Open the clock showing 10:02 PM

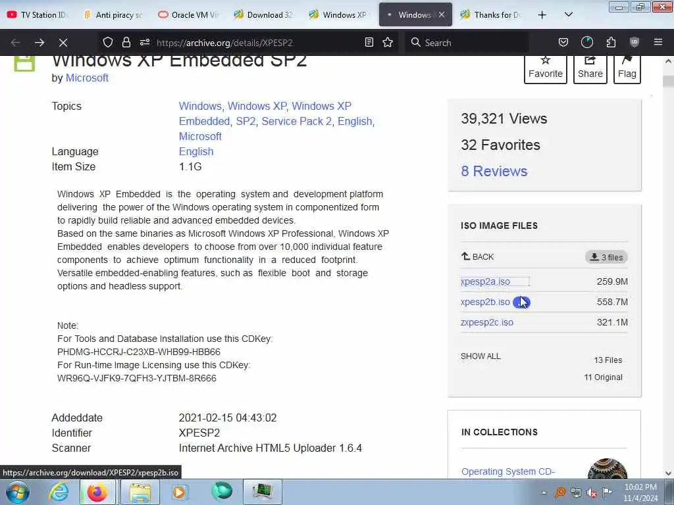(x=640, y=493)
